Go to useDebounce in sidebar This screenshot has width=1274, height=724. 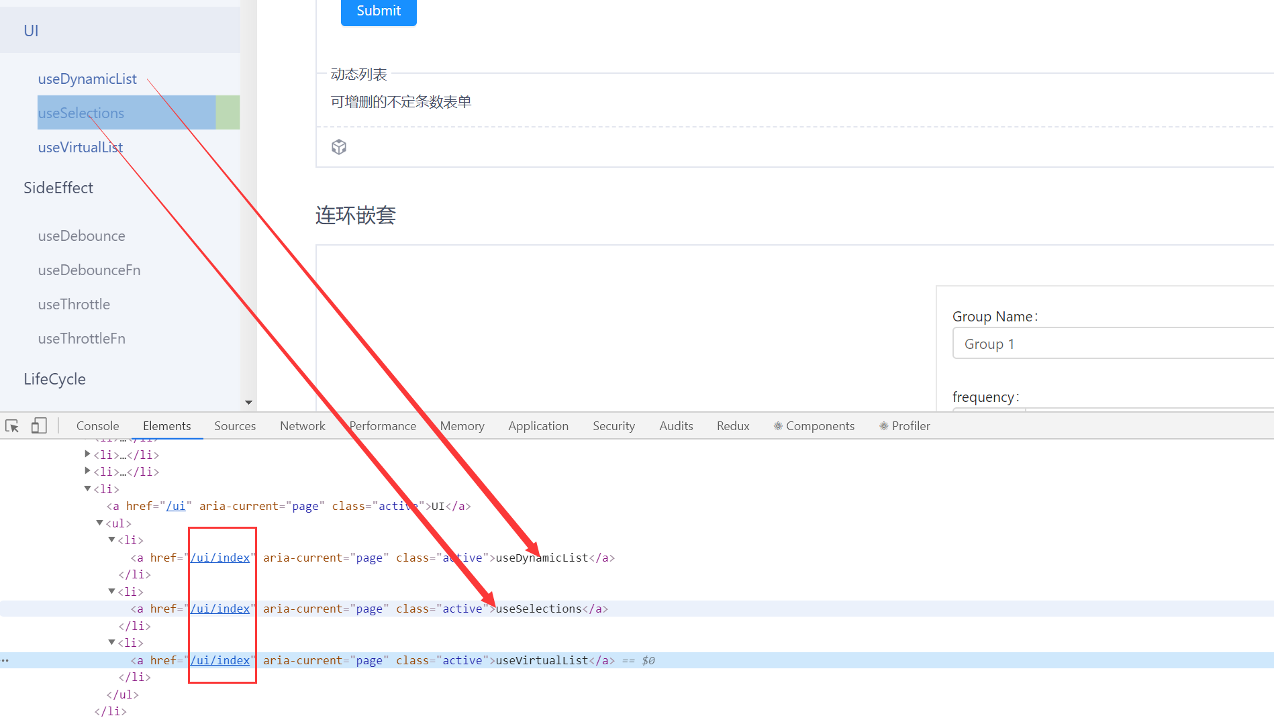click(x=82, y=236)
